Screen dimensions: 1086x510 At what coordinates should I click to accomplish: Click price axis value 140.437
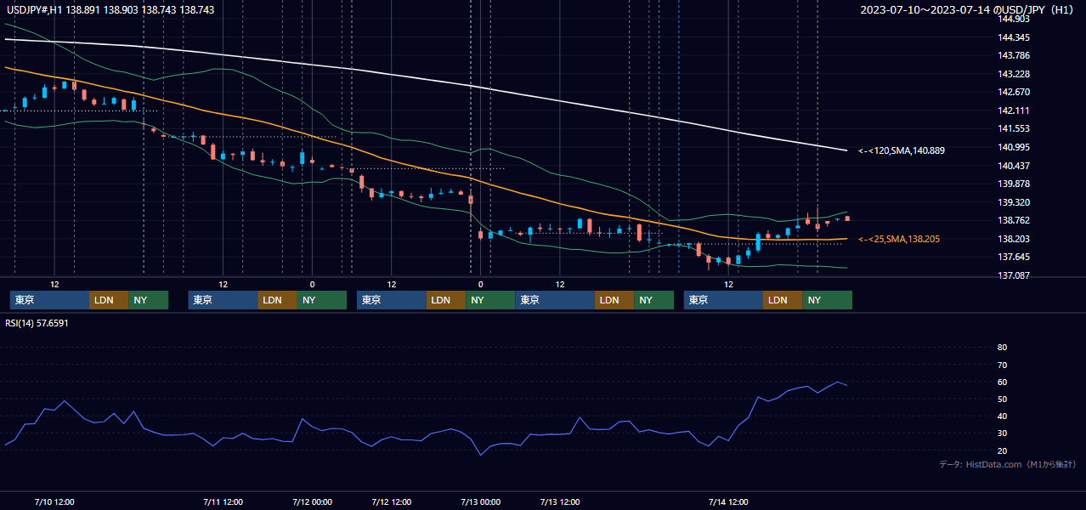point(1014,166)
